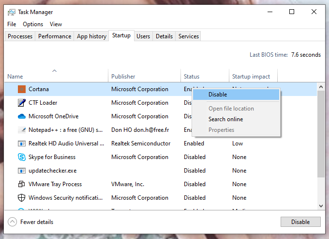Click the Skype for Business icon
The image size is (329, 239).
(22, 157)
